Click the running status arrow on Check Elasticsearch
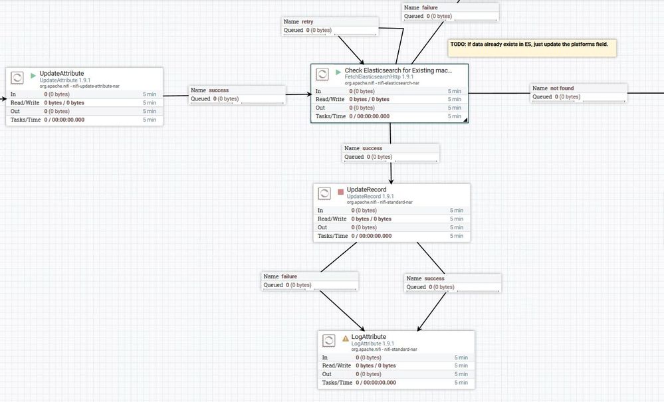The height and width of the screenshot is (402, 664). [338, 72]
